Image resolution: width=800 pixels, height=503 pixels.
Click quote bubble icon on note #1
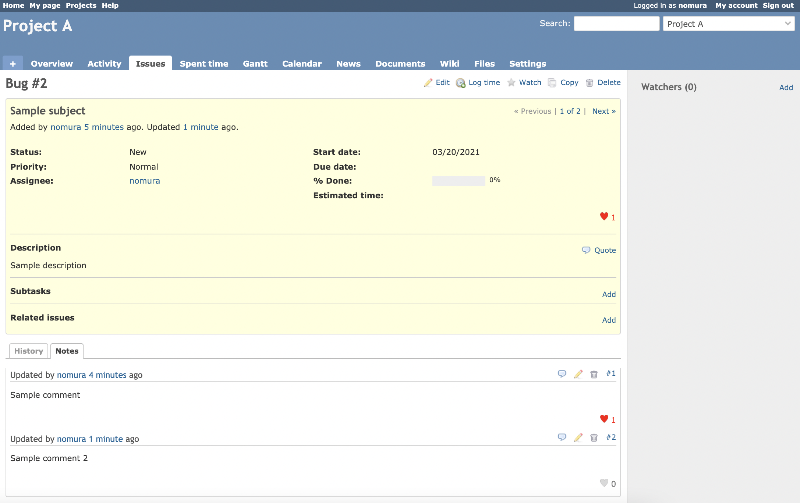(562, 374)
